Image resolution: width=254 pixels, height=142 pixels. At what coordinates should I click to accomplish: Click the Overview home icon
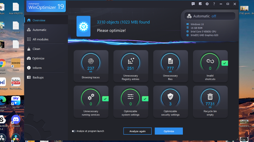tap(29, 20)
